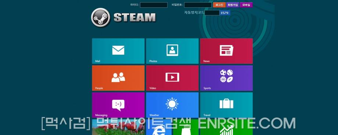Click the captcha code 1579
The height and width of the screenshot is (135, 338).
pyautogui.click(x=225, y=13)
